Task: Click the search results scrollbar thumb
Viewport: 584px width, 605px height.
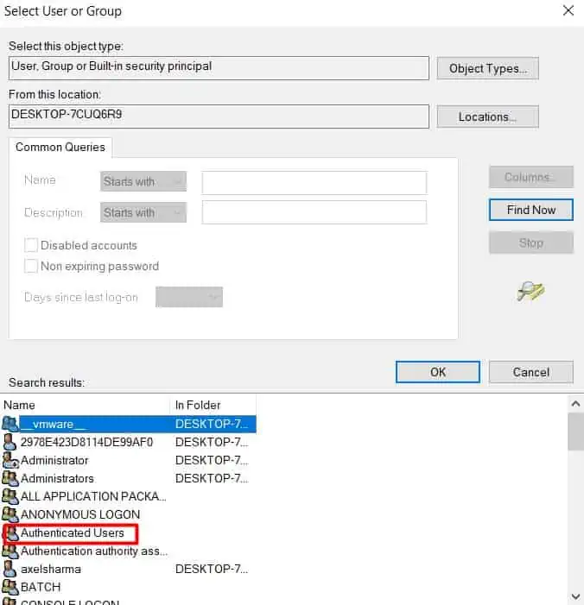Action: [x=575, y=432]
